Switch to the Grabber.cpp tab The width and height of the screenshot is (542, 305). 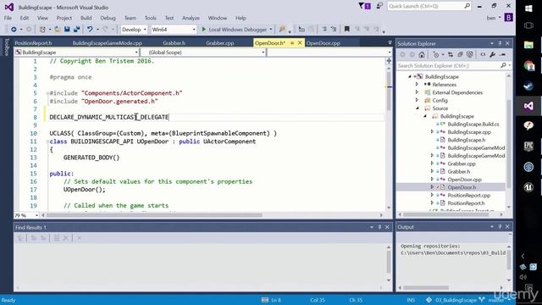click(x=220, y=43)
